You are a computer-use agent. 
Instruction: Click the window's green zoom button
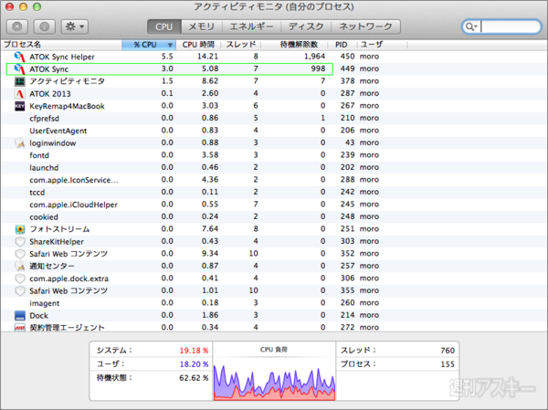pyautogui.click(x=37, y=6)
